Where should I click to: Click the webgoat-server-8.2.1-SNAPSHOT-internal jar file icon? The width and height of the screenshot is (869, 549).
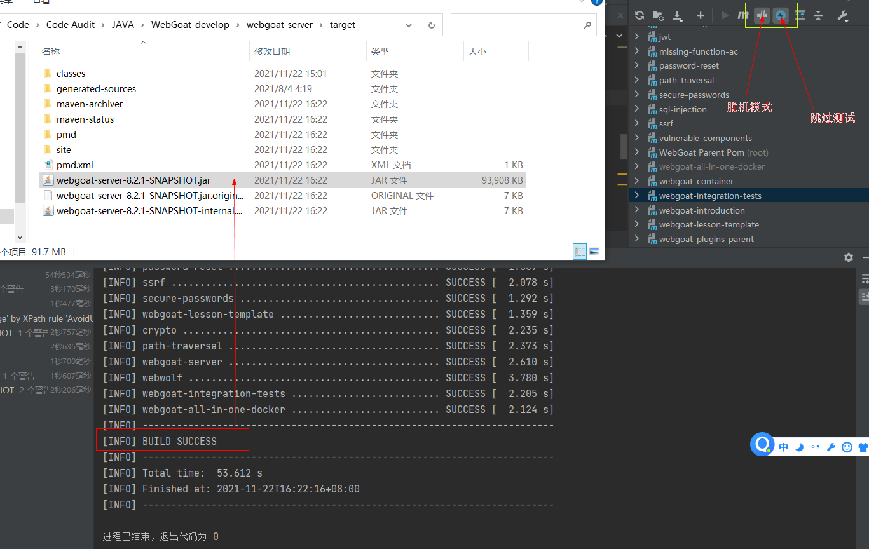coord(48,210)
